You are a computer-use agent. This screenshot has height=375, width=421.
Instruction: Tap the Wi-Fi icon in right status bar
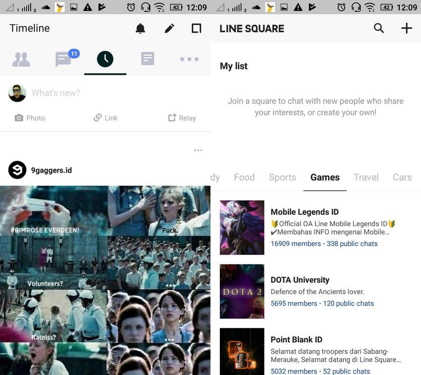point(370,7)
